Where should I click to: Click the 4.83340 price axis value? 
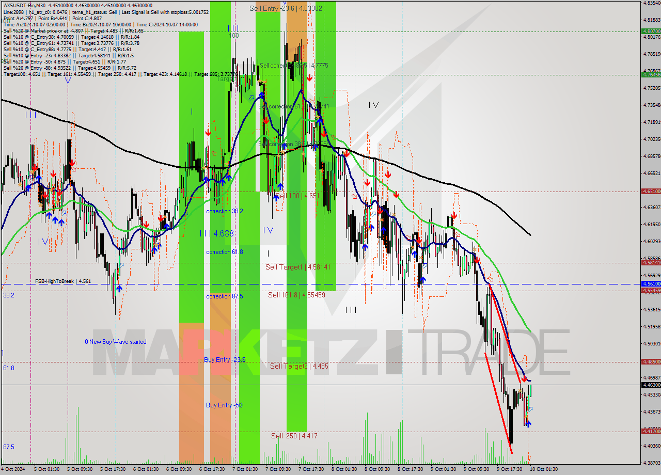click(x=652, y=3)
